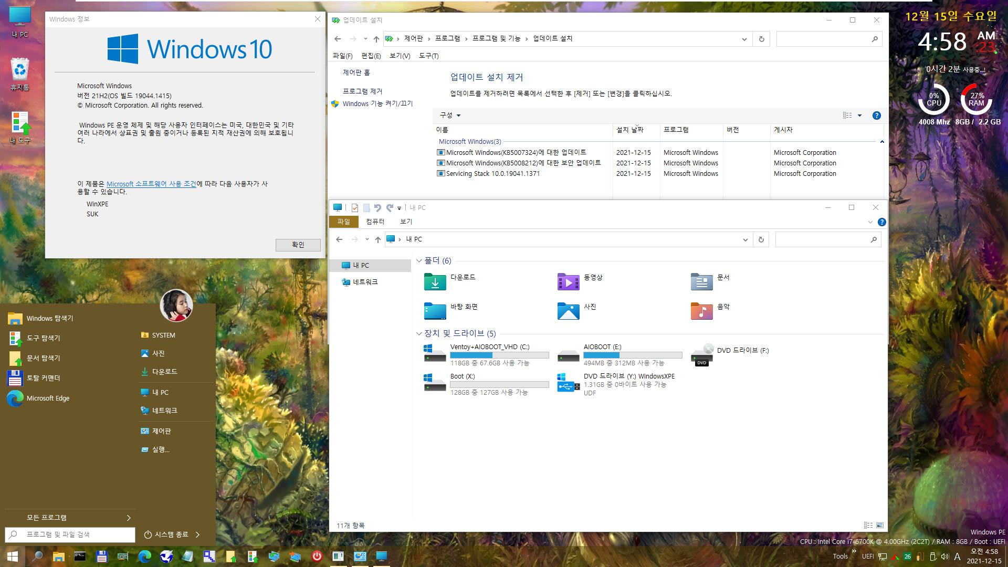Viewport: 1008px width, 567px height.
Task: Open the 도구(T) menu
Action: tap(429, 56)
